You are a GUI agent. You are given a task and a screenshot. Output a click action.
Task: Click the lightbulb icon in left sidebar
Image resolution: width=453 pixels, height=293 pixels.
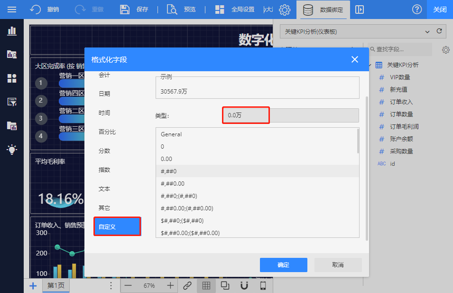point(12,150)
